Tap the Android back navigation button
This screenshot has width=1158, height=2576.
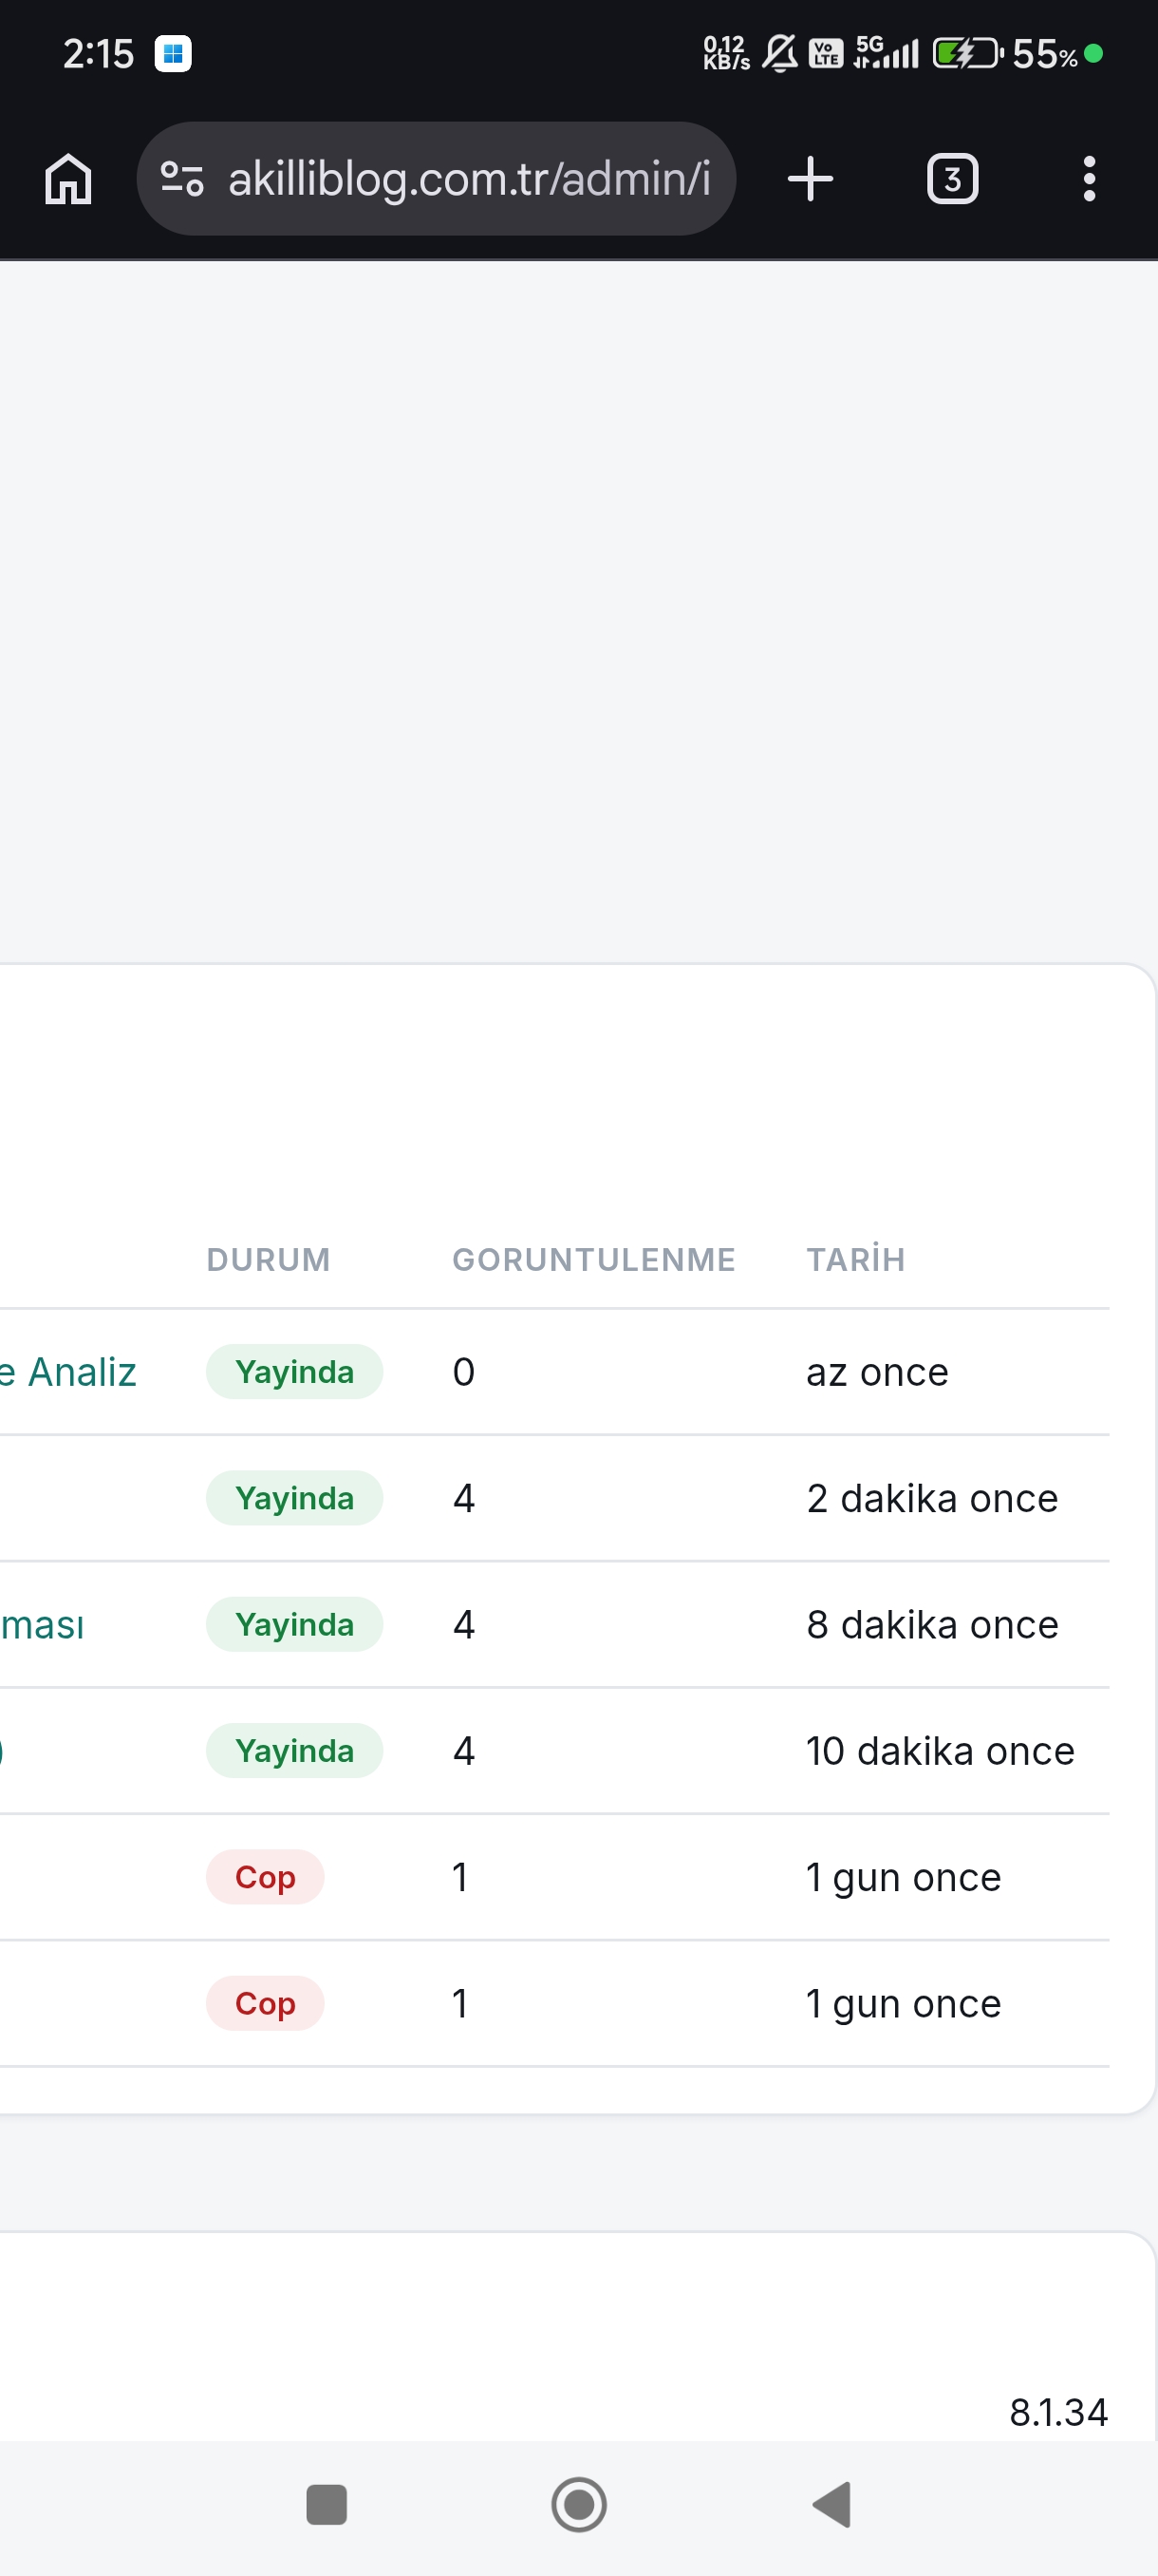click(832, 2504)
